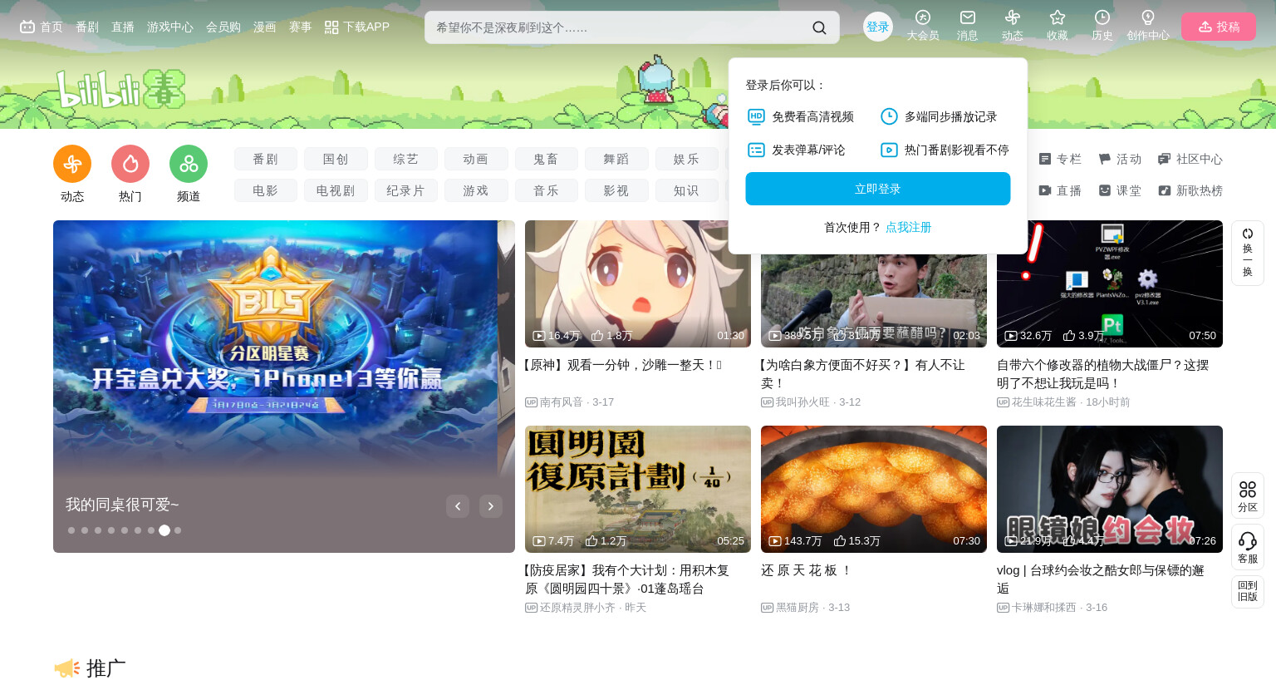Open 植物大战僵尸修改器 video thumbnail
This screenshot has width=1276, height=685.
1110,283
